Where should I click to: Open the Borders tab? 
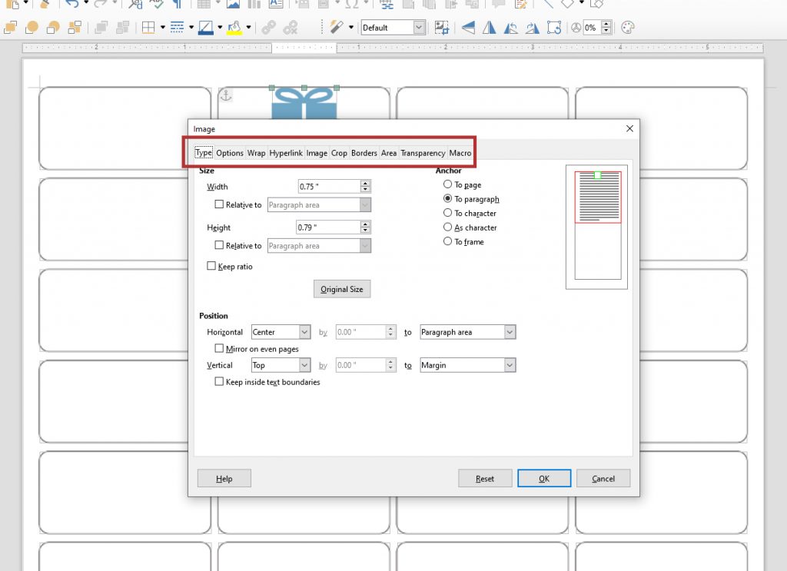click(x=364, y=153)
